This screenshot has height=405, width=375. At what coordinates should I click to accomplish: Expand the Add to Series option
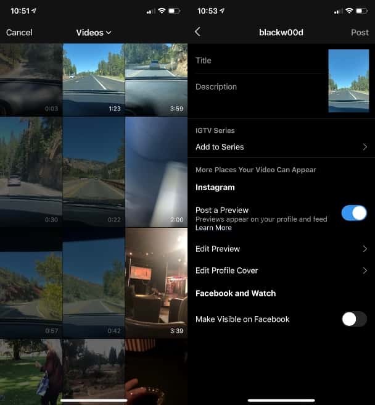[x=281, y=147]
